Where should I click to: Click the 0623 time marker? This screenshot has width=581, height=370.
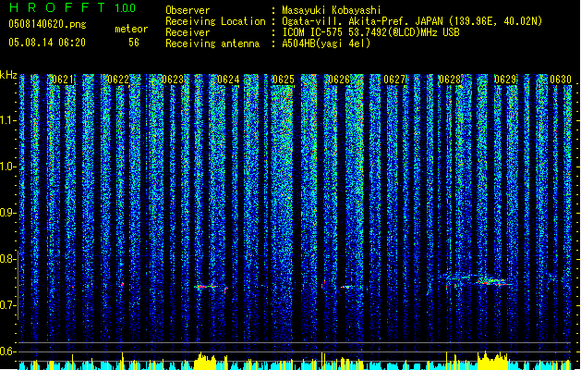pos(173,80)
